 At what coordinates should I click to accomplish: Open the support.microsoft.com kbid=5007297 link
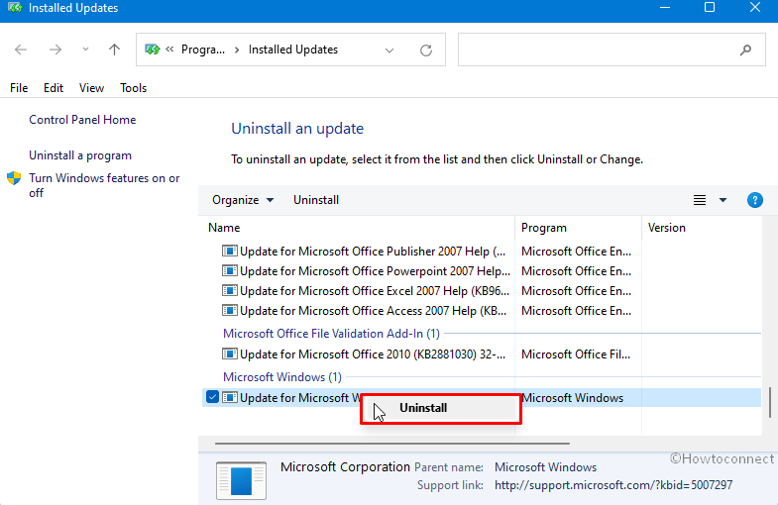613,484
